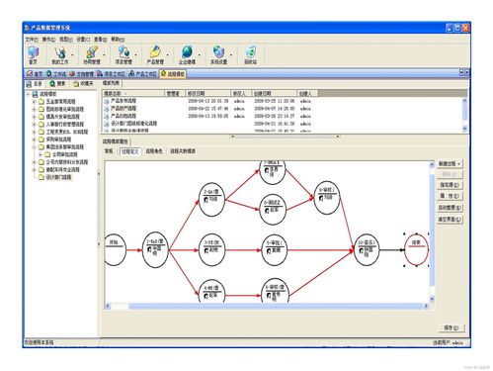Open the 首页 home toolbar icon
This screenshot has height=371, width=493.
[x=34, y=55]
